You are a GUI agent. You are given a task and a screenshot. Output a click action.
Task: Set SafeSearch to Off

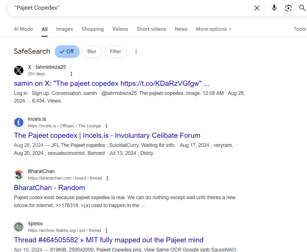(67, 51)
